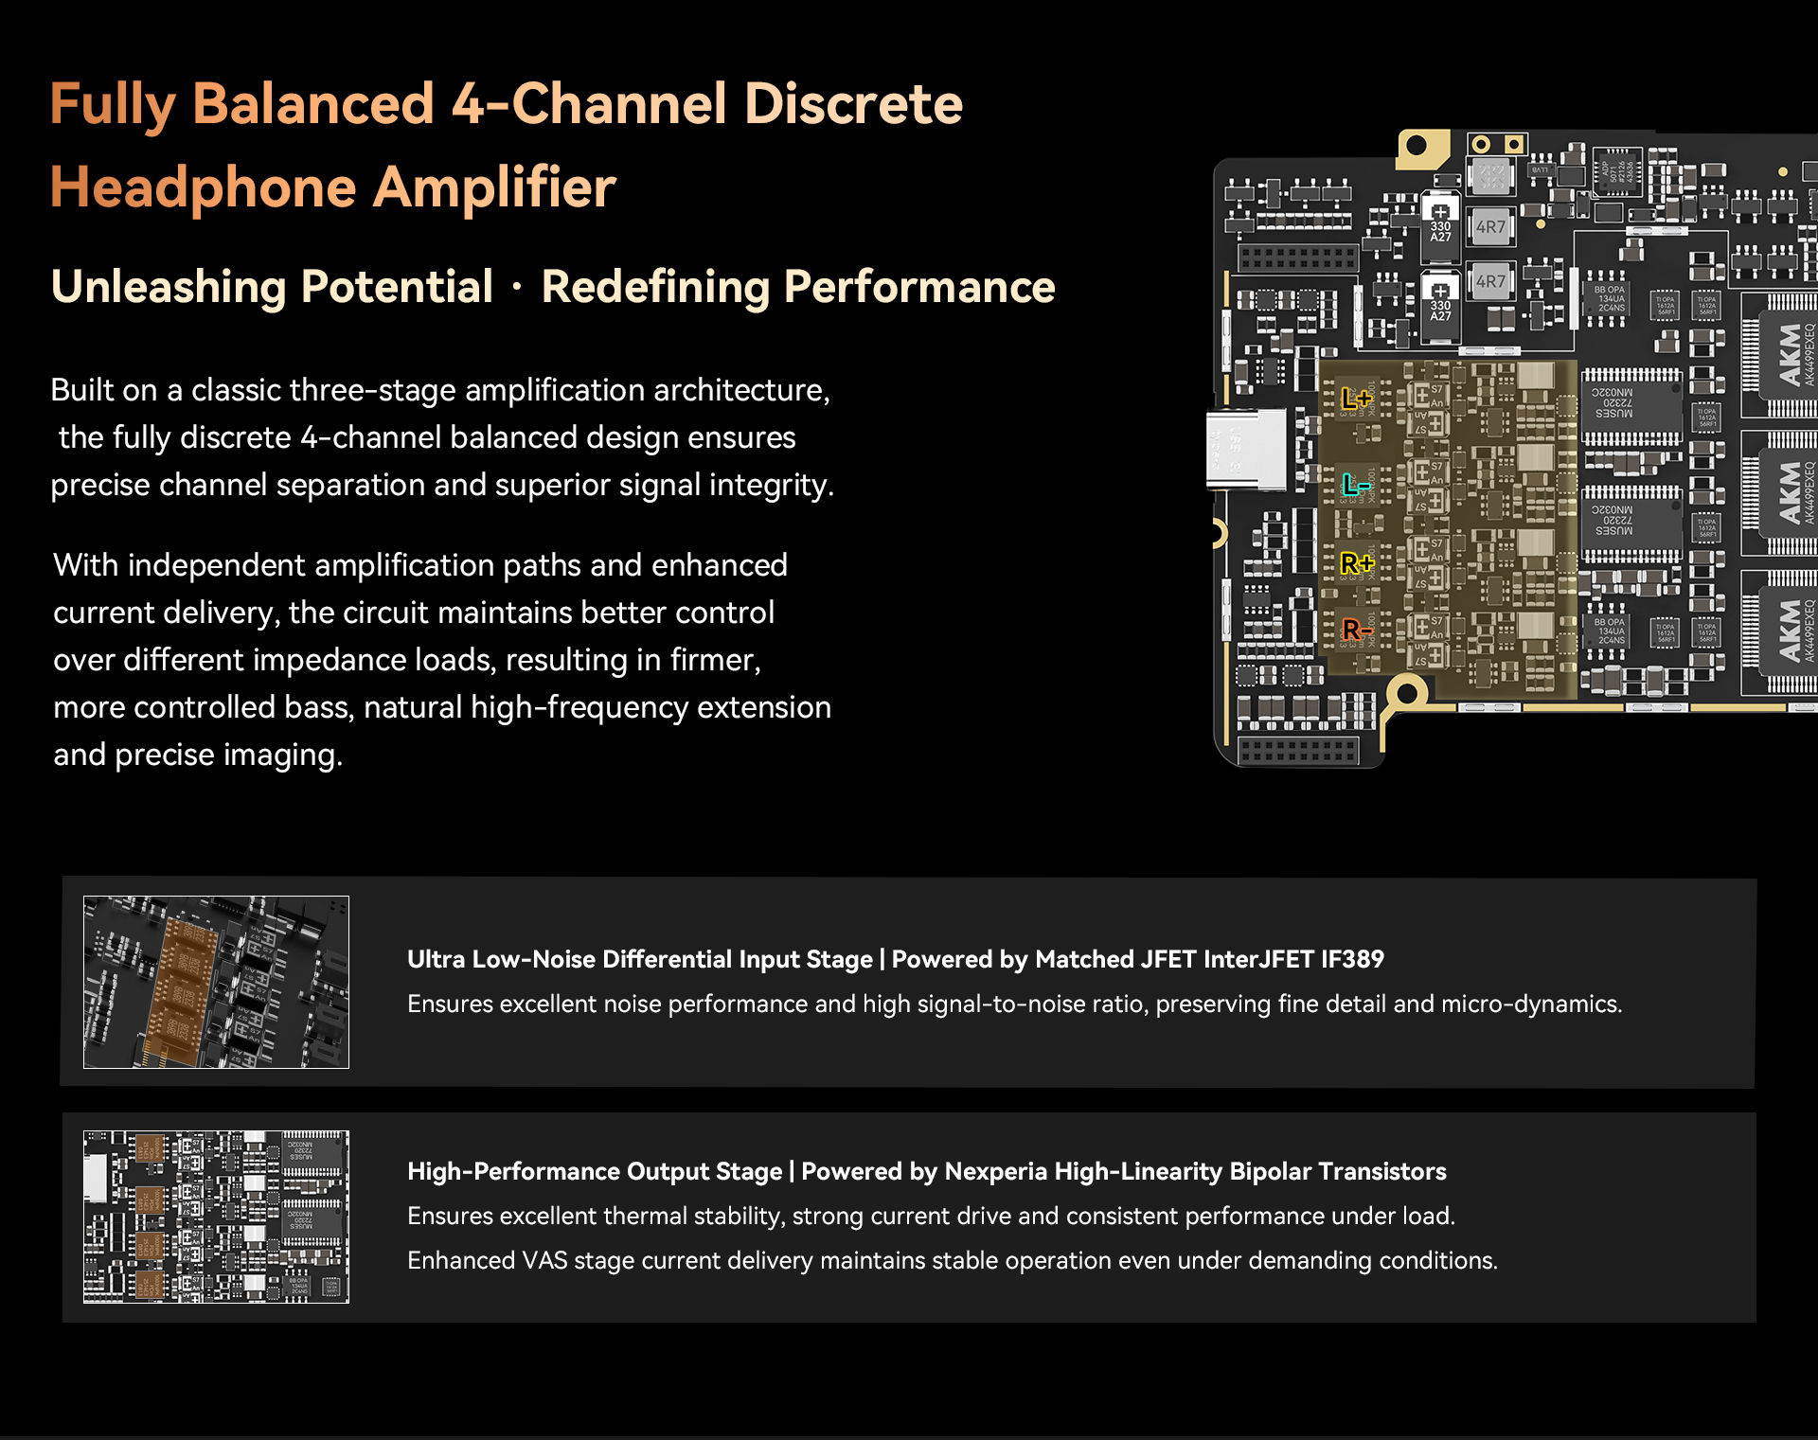Screen dimensions: 1818x1440
Task: Click the cyan L- channel label
Action: [x=1356, y=486]
